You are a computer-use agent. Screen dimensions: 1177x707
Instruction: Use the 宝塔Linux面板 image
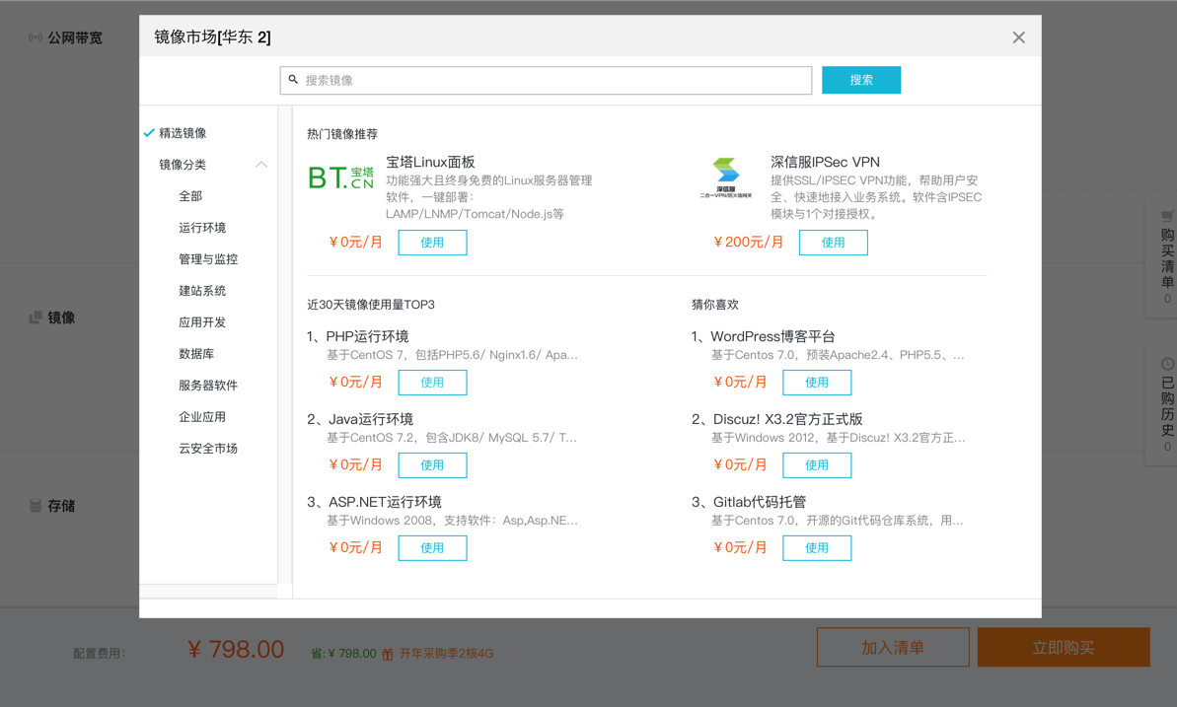[432, 243]
